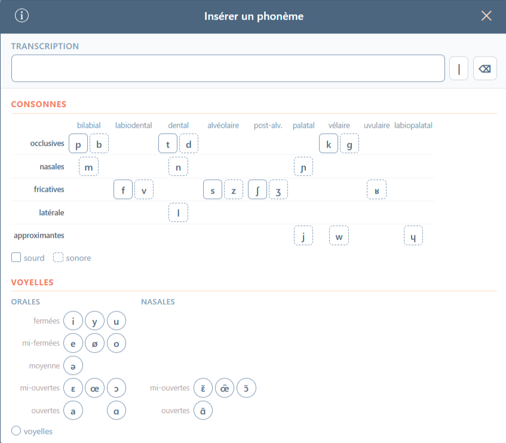Insert the post-alveolar fricative ʃ

point(257,190)
